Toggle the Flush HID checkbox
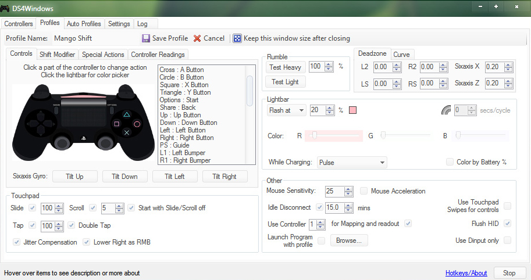Screen dimensions: 531x280 507,223
